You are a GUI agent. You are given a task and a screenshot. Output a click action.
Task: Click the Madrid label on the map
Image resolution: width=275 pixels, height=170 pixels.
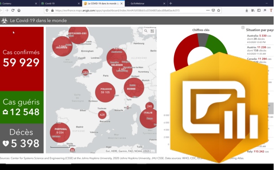(x=79, y=127)
